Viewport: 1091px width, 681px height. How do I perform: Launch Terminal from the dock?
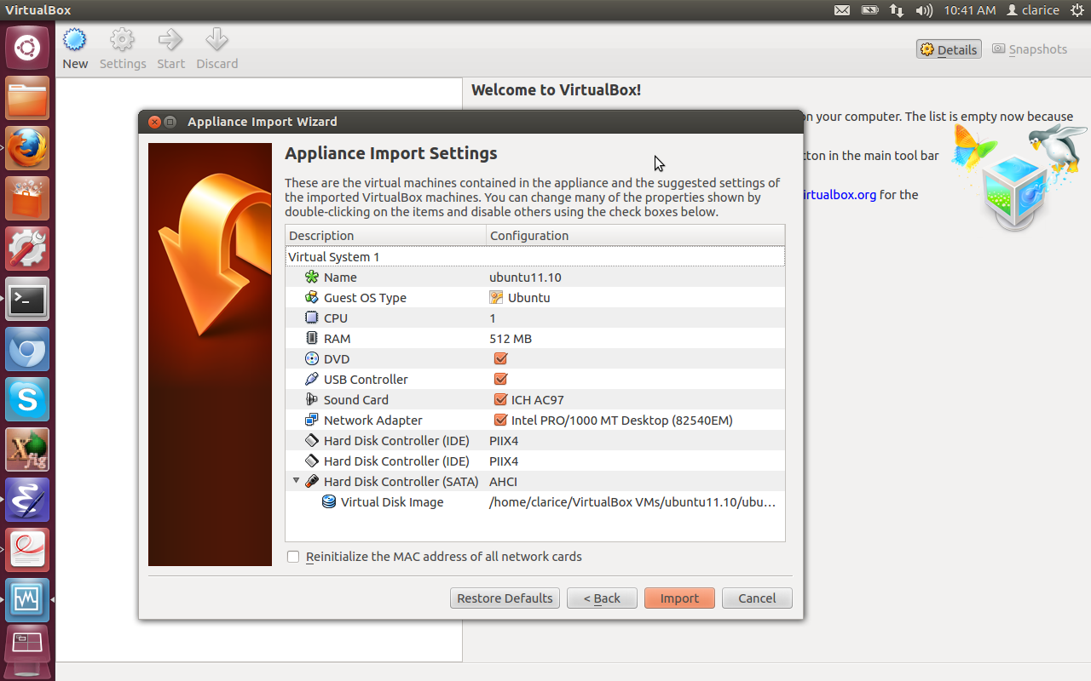click(27, 299)
